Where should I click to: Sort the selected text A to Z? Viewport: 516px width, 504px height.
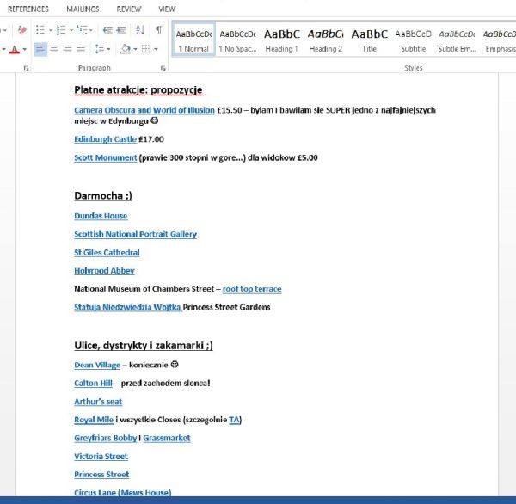pyautogui.click(x=140, y=30)
